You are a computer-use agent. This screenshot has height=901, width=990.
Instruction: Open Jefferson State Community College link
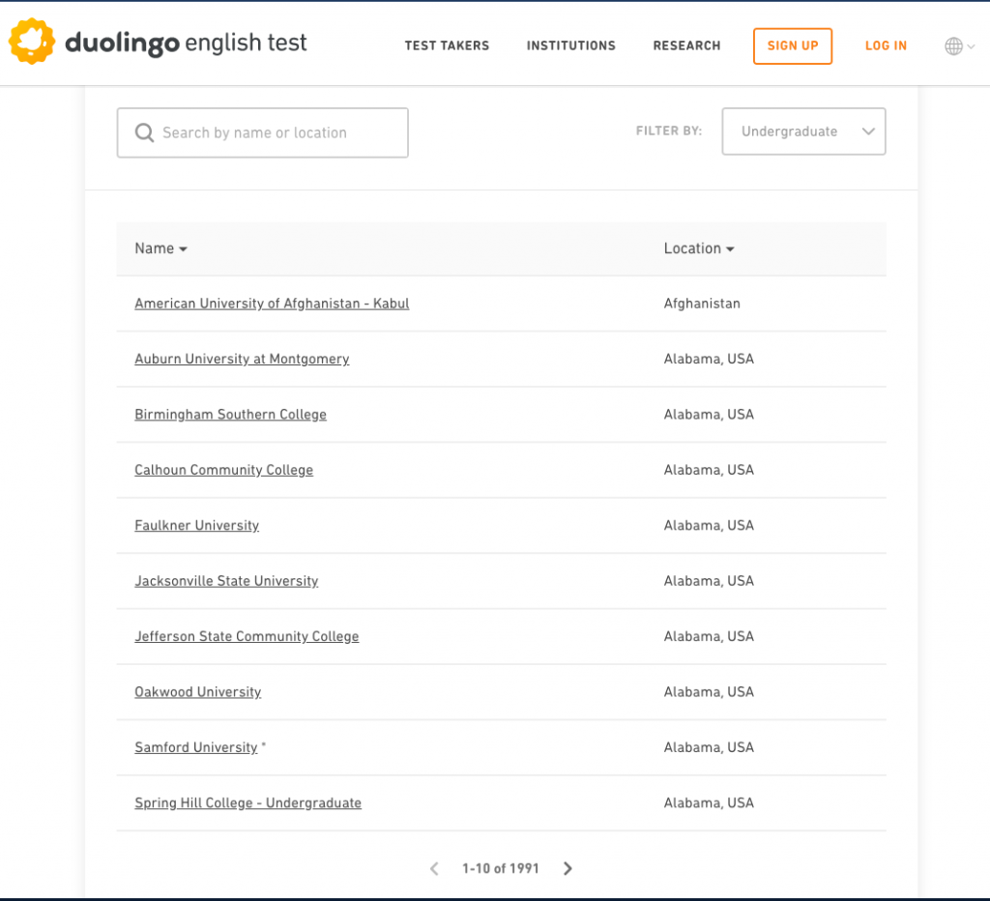point(247,636)
